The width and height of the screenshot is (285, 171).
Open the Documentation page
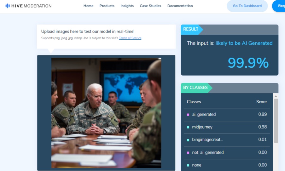pyautogui.click(x=180, y=6)
